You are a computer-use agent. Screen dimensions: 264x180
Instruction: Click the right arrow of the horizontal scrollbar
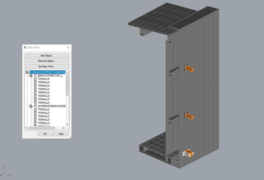coord(64,128)
